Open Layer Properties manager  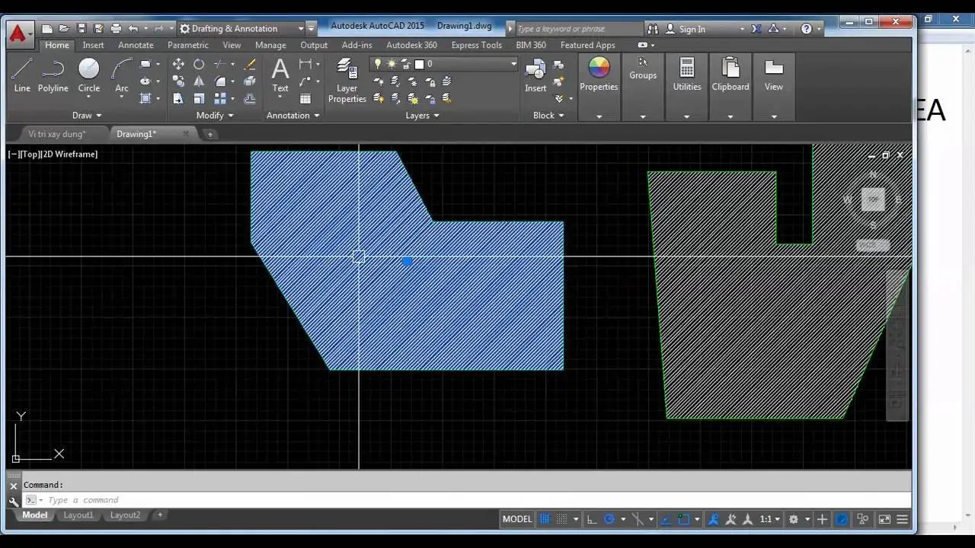(347, 79)
